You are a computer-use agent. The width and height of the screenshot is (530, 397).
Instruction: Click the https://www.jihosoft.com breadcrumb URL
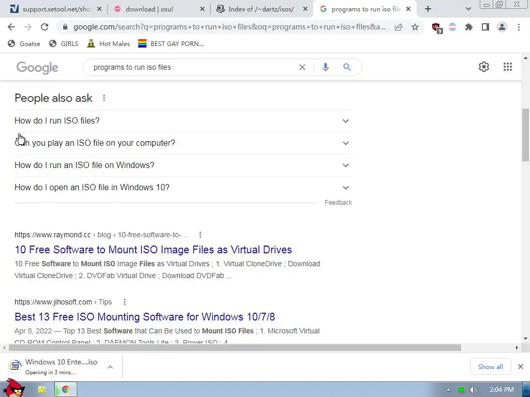pyautogui.click(x=53, y=302)
